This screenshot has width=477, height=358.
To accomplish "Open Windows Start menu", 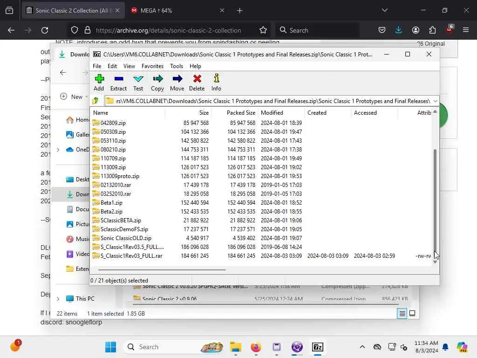I will (110, 347).
